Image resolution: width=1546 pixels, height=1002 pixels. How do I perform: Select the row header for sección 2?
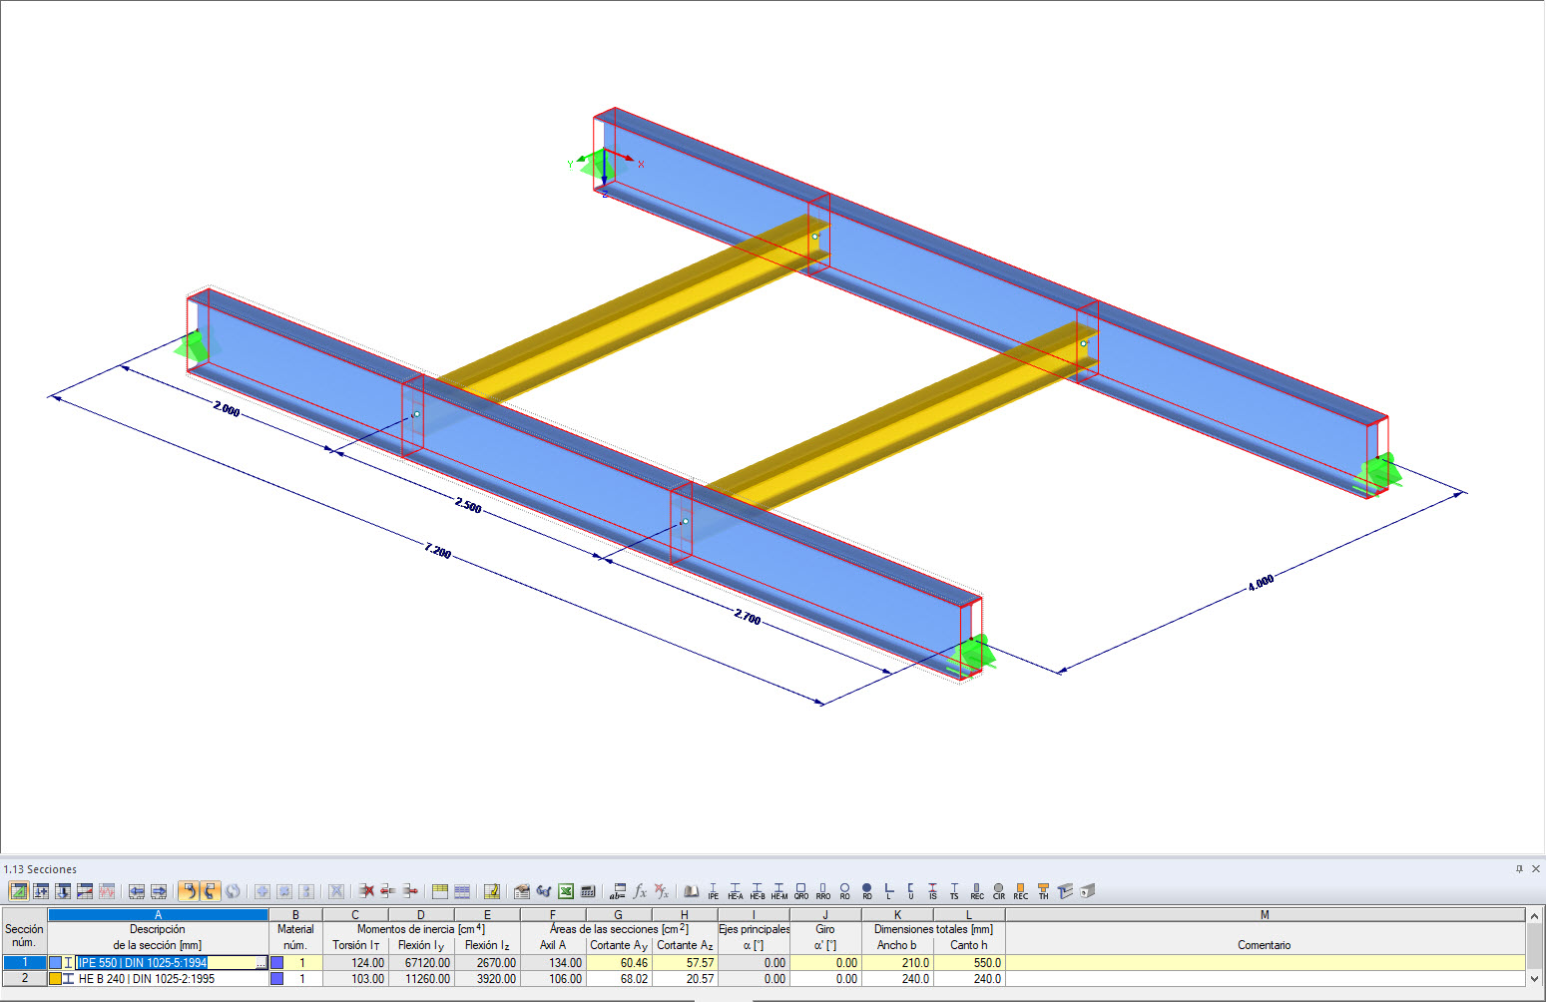click(22, 979)
